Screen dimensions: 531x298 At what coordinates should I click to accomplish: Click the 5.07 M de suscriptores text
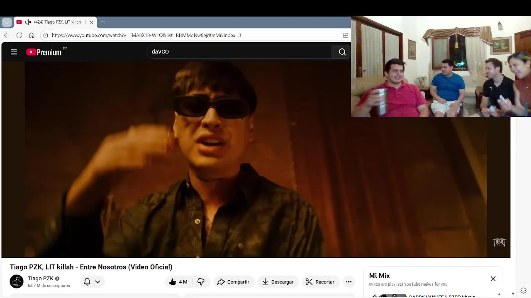click(49, 286)
